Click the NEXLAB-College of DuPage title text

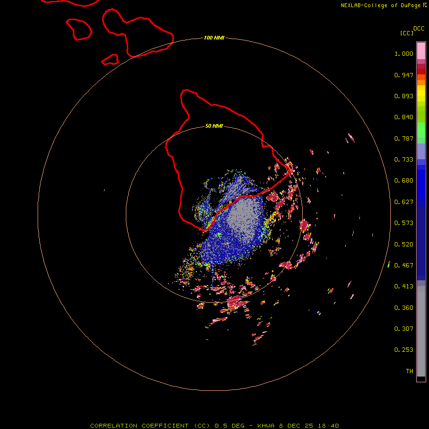(380, 5)
